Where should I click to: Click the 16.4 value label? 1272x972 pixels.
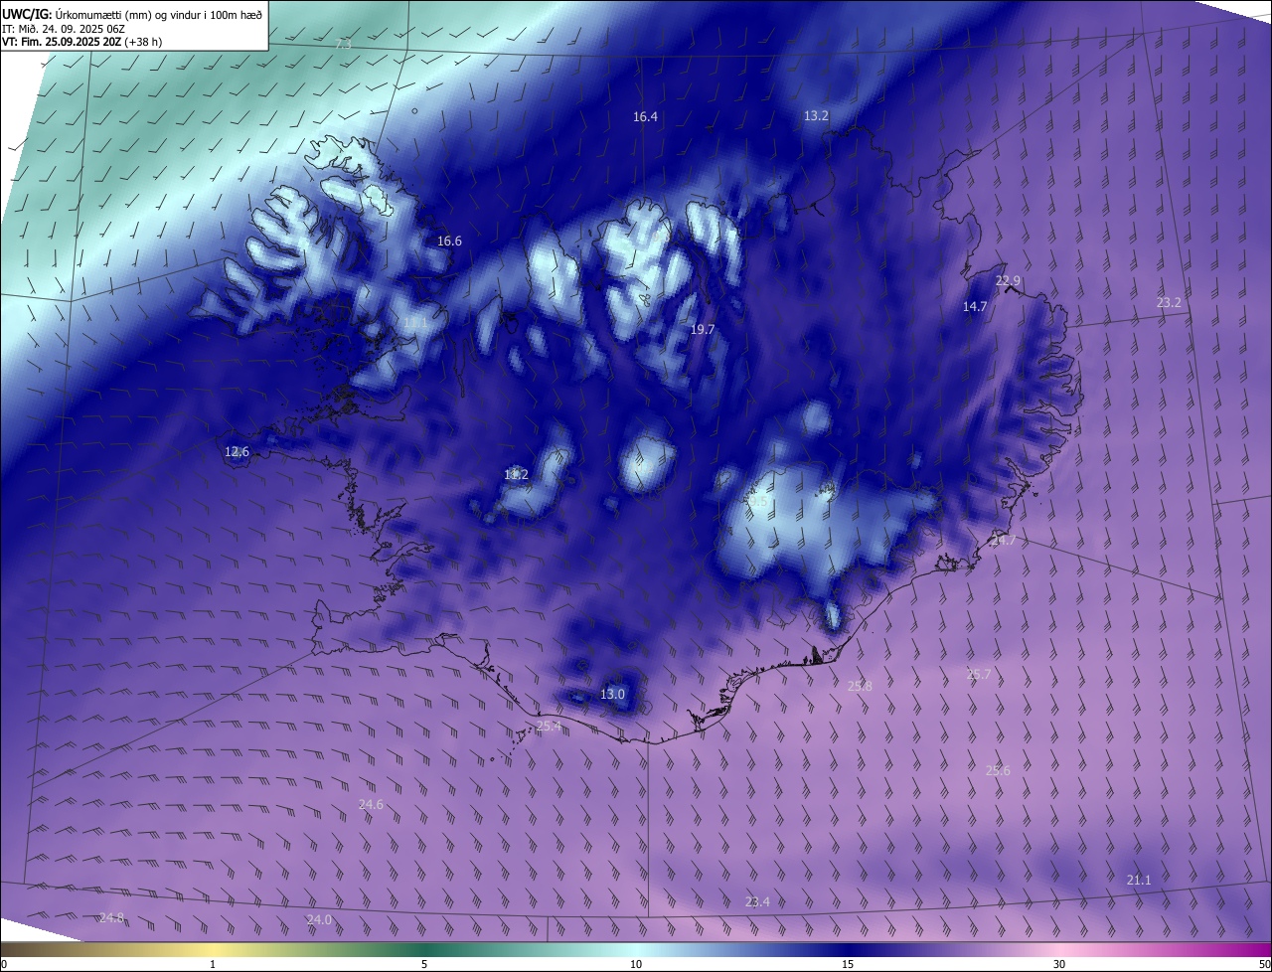pyautogui.click(x=645, y=116)
